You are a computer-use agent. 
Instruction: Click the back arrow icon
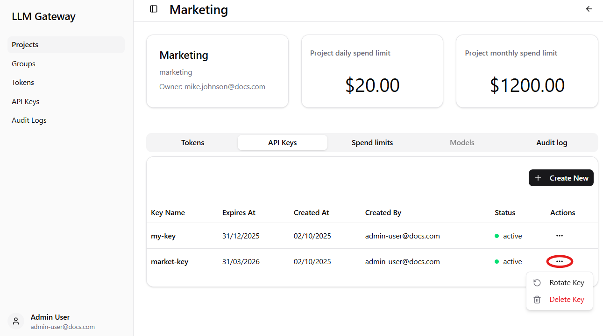click(589, 9)
